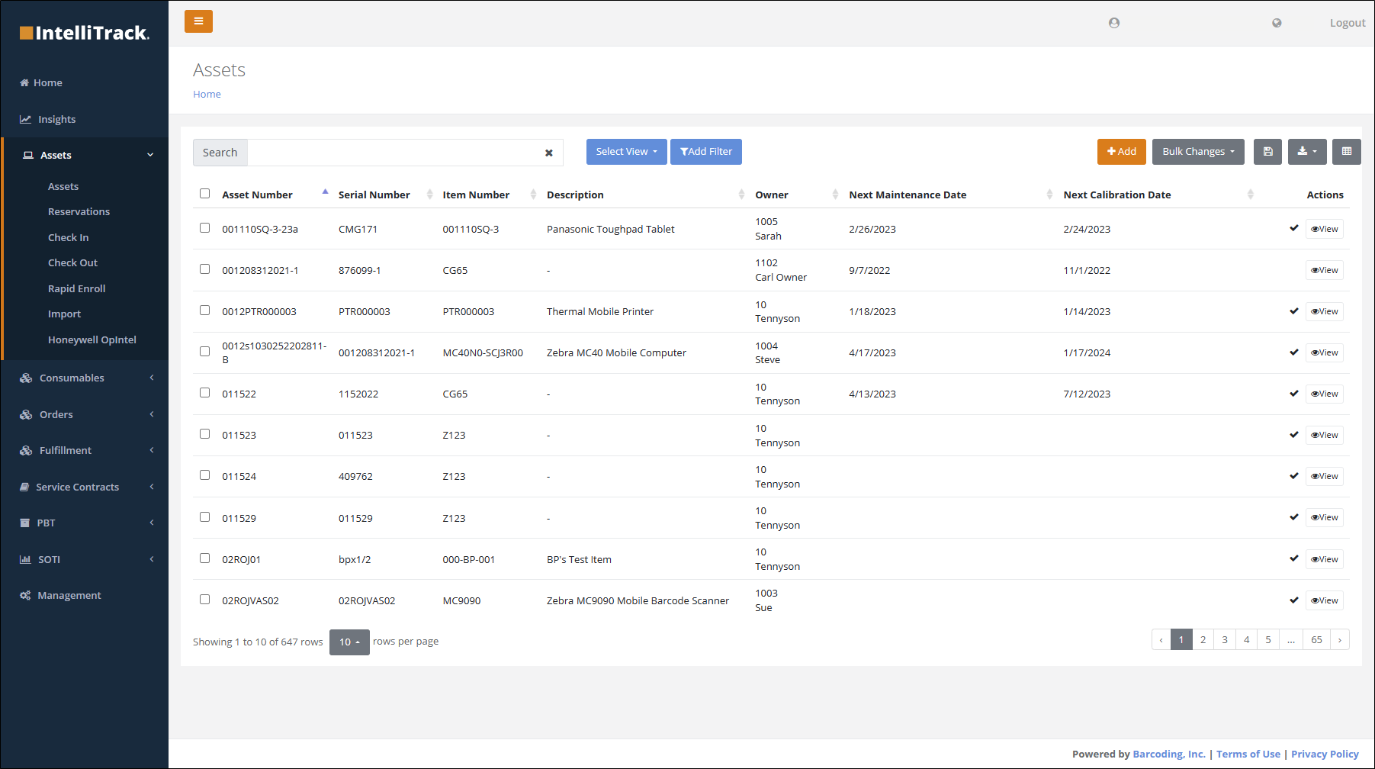View asset 001208312021-1
This screenshot has height=769, width=1375.
1325,270
